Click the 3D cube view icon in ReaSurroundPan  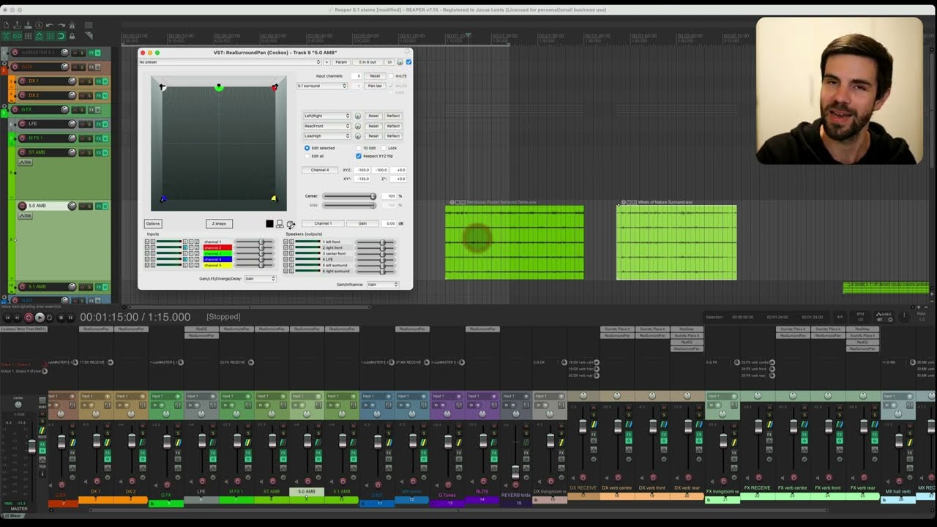coord(290,224)
